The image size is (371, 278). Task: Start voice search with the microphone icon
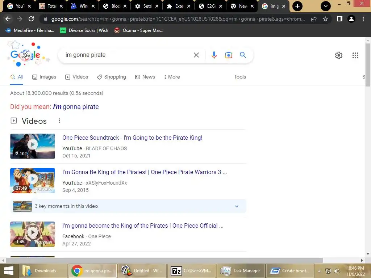(214, 55)
